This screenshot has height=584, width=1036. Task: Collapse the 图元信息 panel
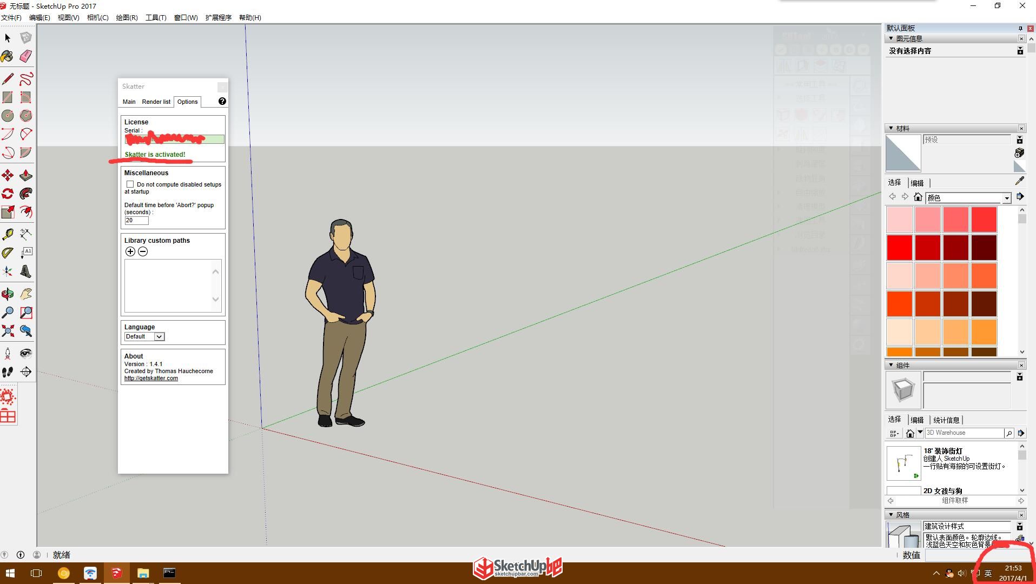891,38
